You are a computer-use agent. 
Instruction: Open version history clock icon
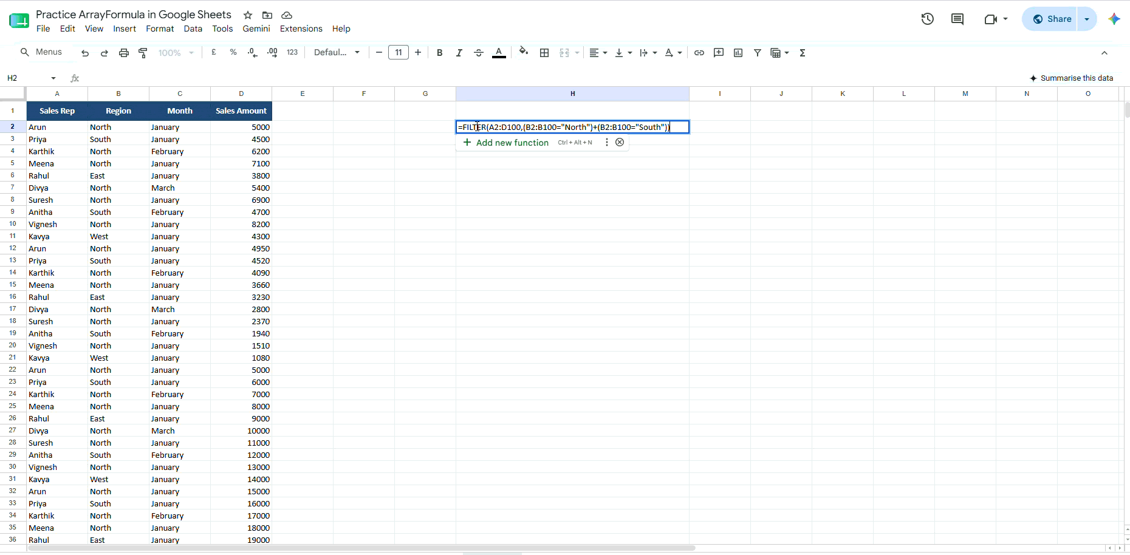927,19
